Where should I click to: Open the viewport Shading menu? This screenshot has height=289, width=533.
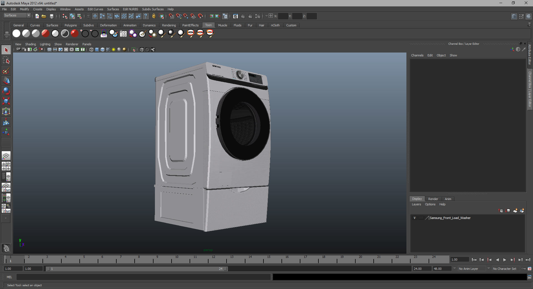click(31, 44)
